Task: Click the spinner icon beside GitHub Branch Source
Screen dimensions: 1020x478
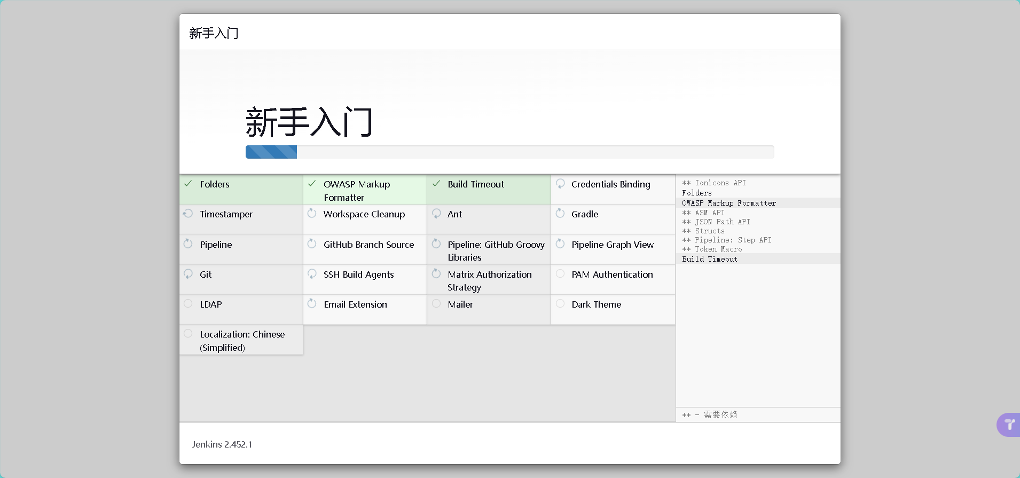Action: [x=312, y=244]
